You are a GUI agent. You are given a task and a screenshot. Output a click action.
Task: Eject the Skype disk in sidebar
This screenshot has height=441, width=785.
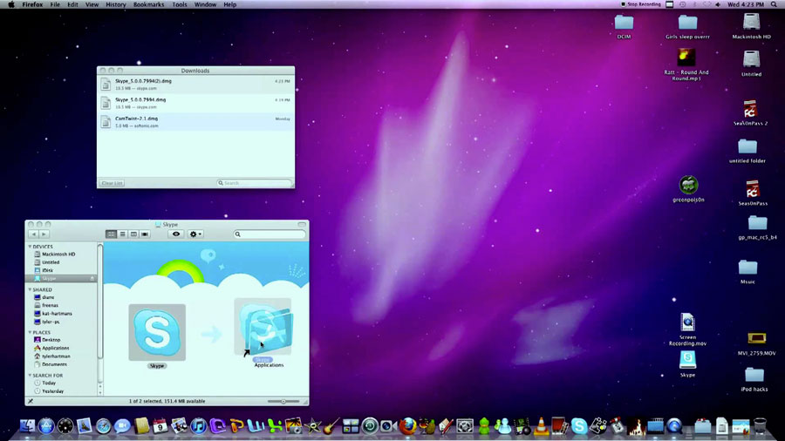pos(92,279)
